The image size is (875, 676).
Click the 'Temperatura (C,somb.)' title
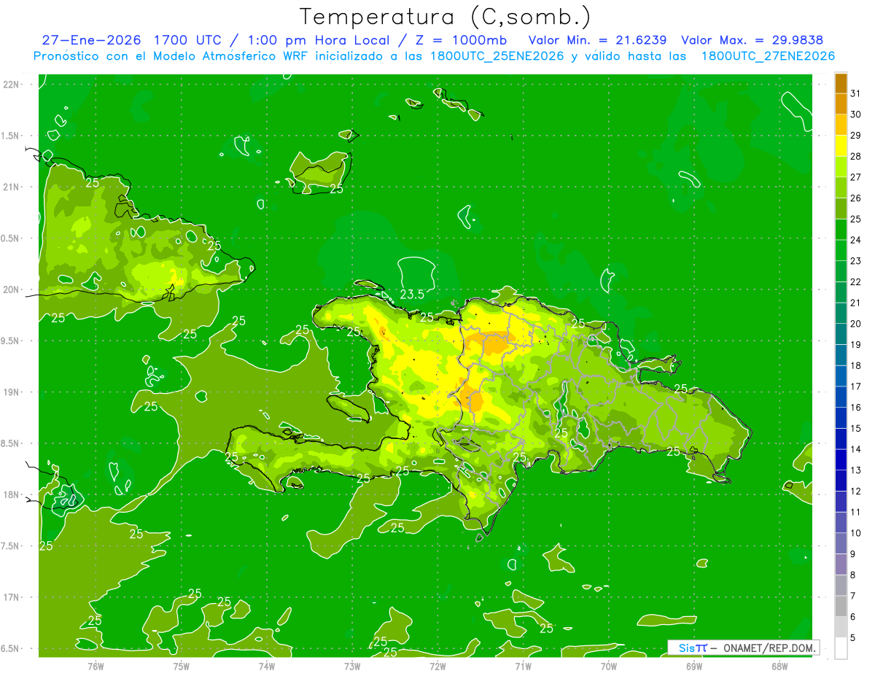[445, 17]
